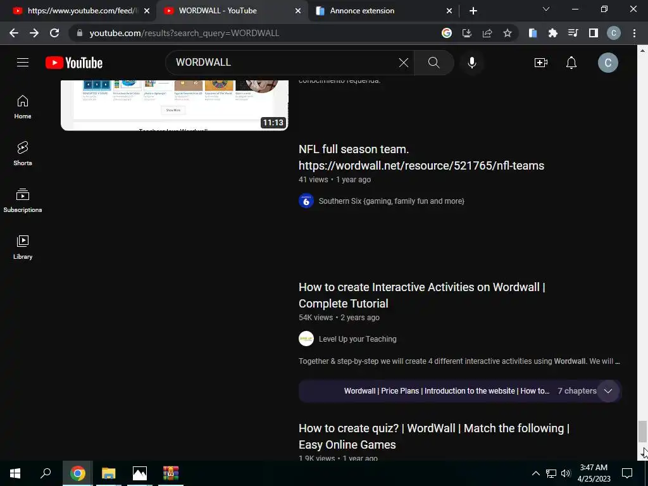The width and height of the screenshot is (648, 486).
Task: Go to Home in the sidebar
Action: (23, 107)
